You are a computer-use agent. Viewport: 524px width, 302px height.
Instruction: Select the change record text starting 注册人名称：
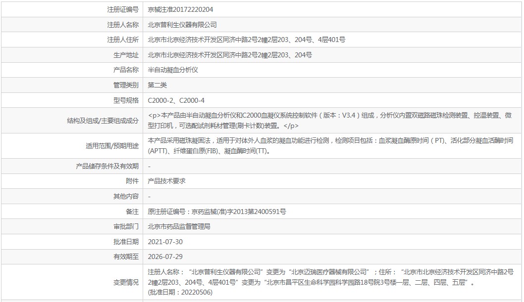pyautogui.click(x=330, y=282)
